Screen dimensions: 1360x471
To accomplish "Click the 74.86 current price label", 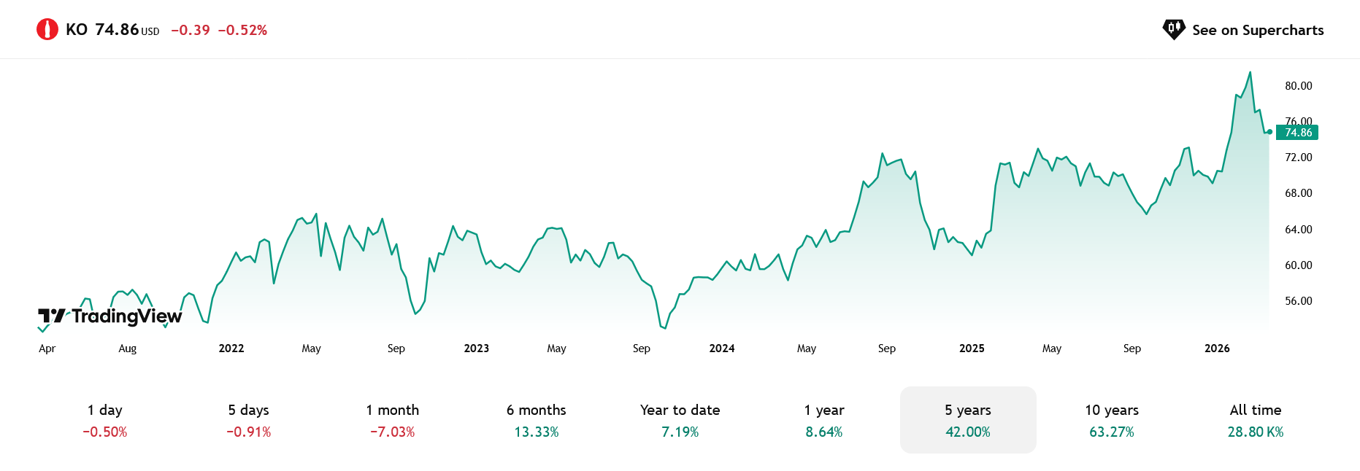I will (1298, 133).
